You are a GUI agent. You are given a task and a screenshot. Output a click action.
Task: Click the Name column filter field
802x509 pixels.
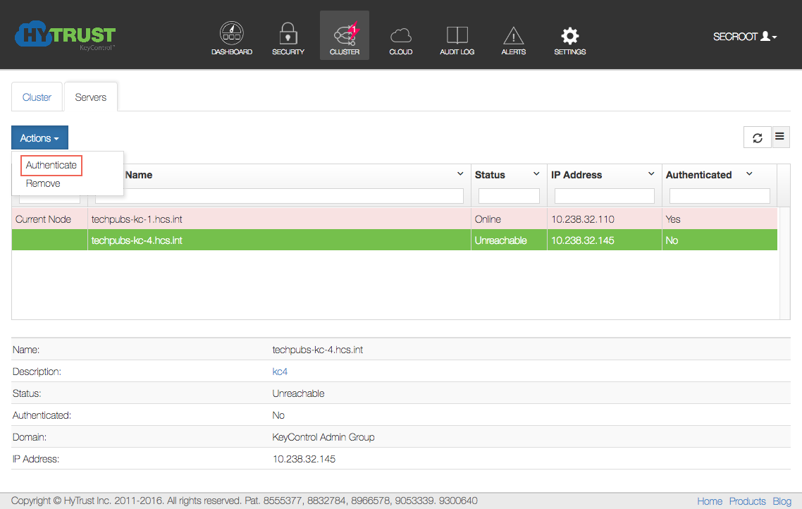(279, 196)
